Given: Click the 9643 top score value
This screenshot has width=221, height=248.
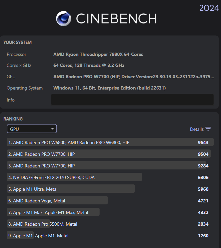Looking at the screenshot, I should click(x=203, y=142).
